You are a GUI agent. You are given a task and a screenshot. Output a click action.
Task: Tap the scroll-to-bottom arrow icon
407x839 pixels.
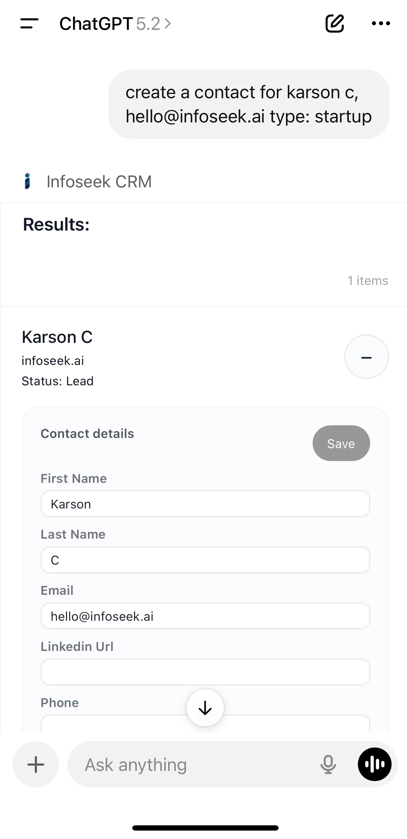(x=205, y=708)
